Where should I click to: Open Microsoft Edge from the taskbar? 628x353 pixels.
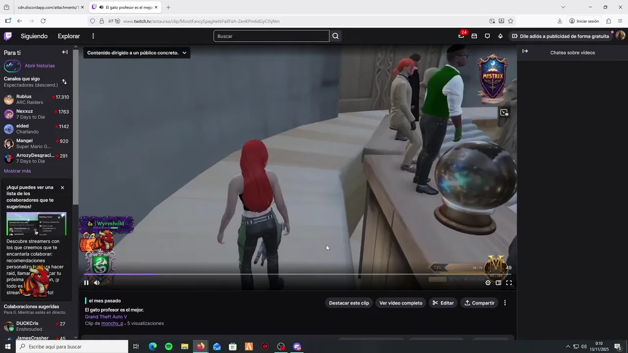pyautogui.click(x=153, y=347)
